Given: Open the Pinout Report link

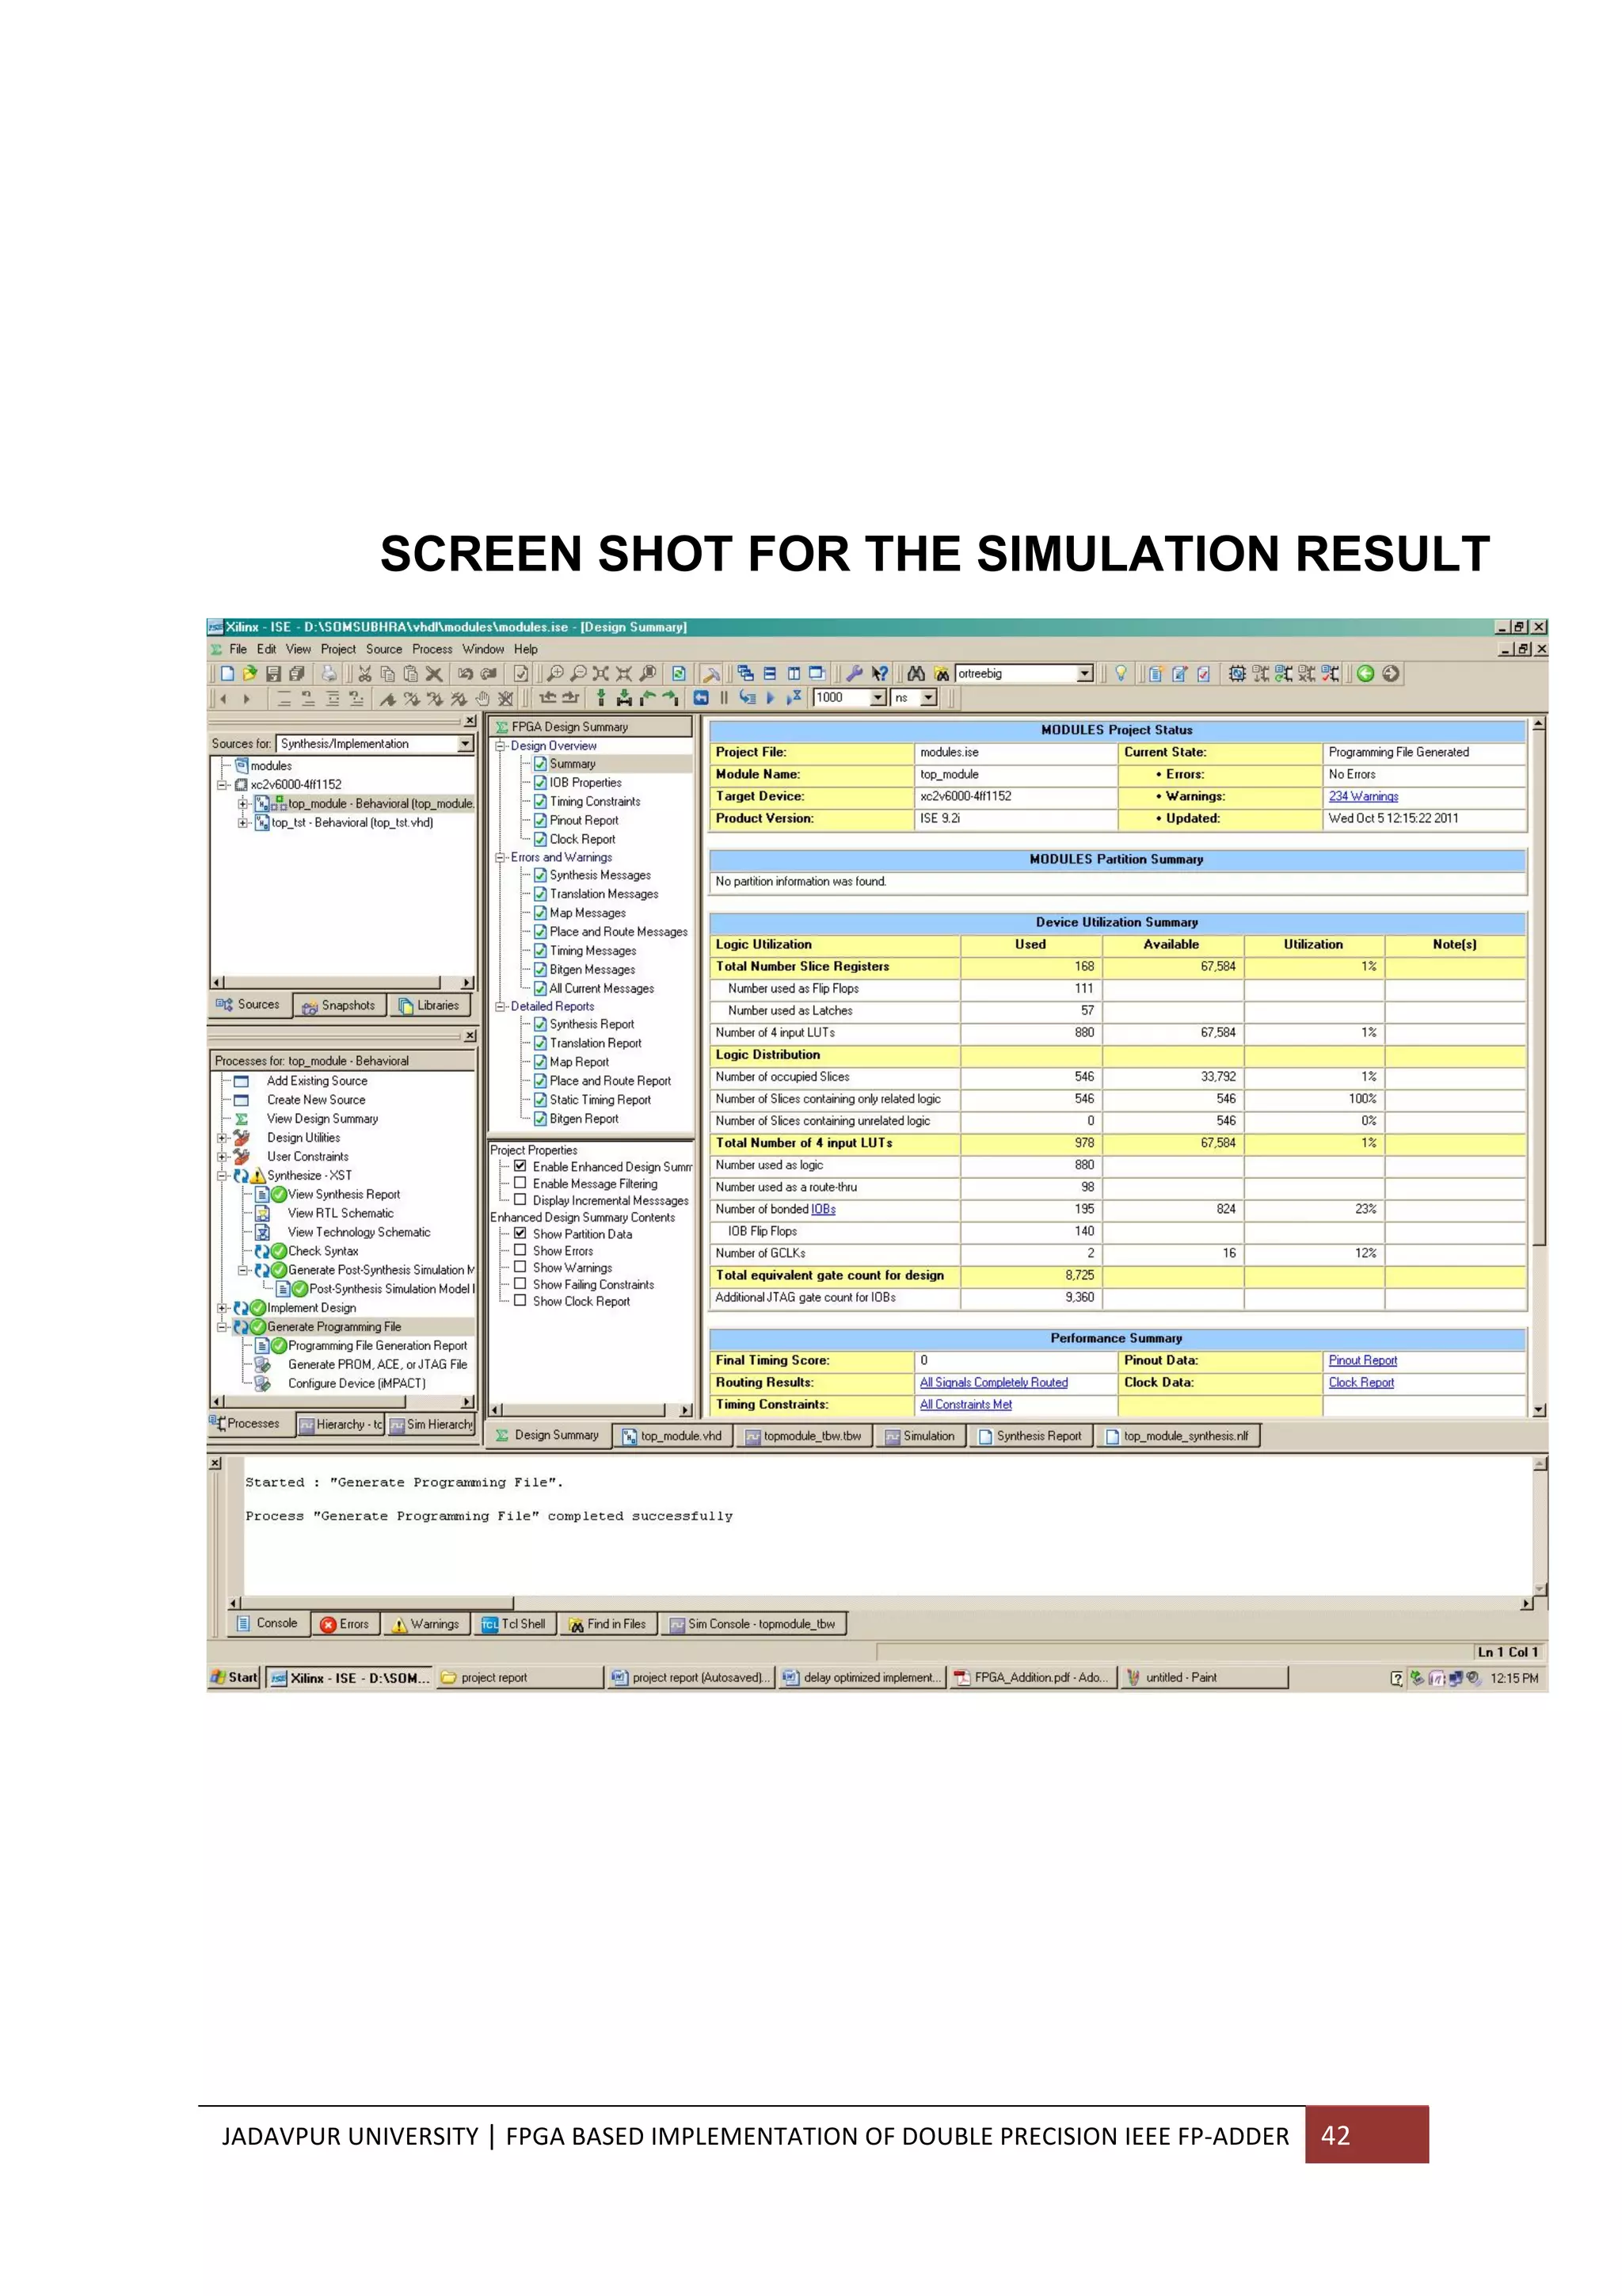Looking at the screenshot, I should point(1362,1360).
